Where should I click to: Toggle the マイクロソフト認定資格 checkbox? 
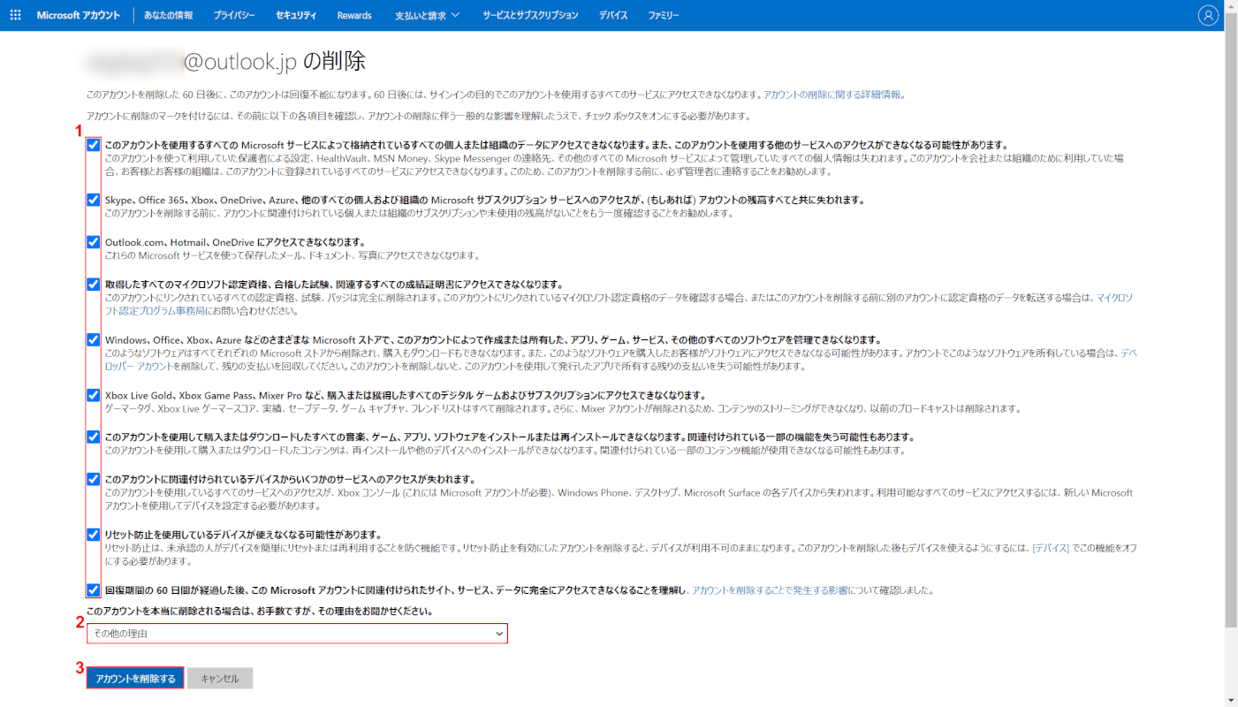pos(93,284)
